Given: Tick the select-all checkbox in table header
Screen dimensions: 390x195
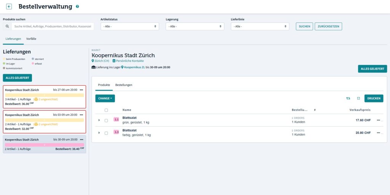Looking at the screenshot, I should (x=106, y=110).
